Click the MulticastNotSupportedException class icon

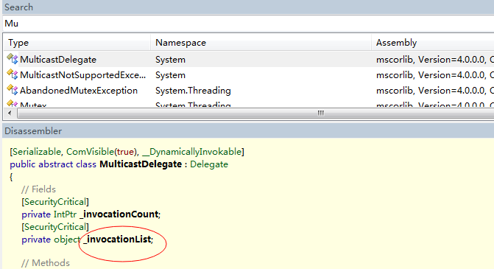coord(13,74)
